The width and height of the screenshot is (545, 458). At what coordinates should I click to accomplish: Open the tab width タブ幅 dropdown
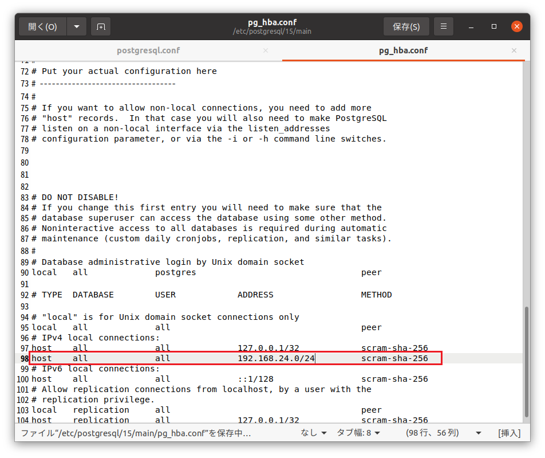358,433
